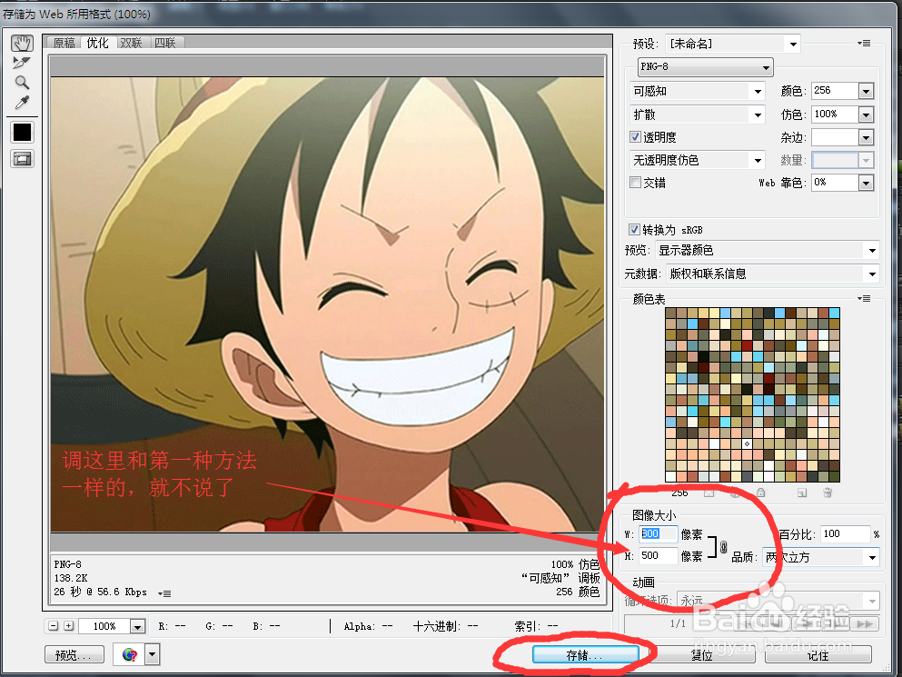
Task: Click the Web 靠色 0% value field
Action: point(836,183)
